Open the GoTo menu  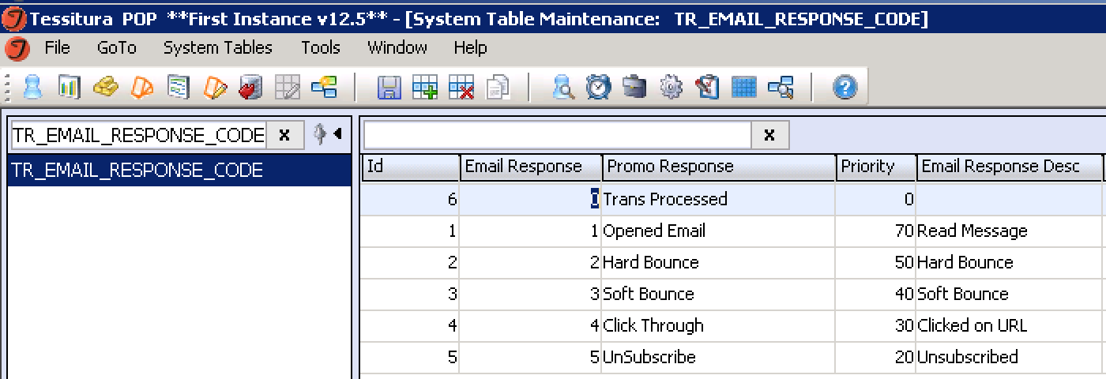117,48
